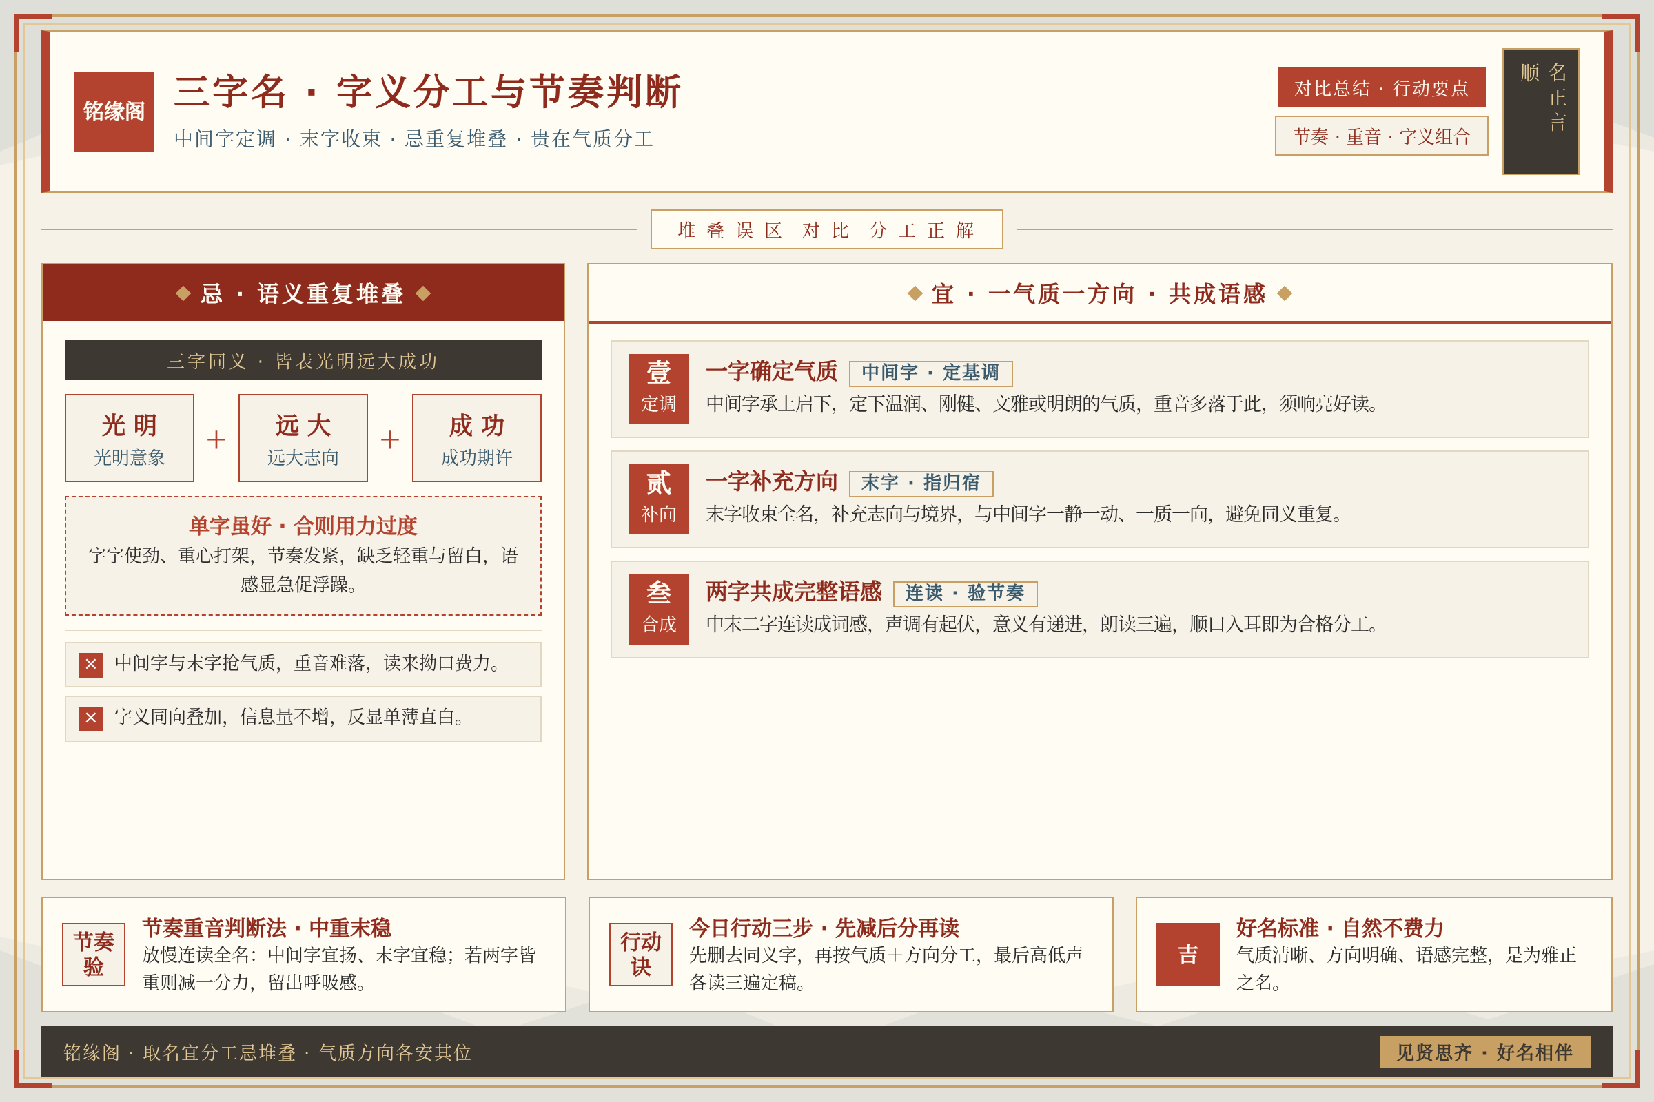1654x1102 pixels.
Task: Click the 忌·语义重复堆叠 header
Action: [x=303, y=293]
